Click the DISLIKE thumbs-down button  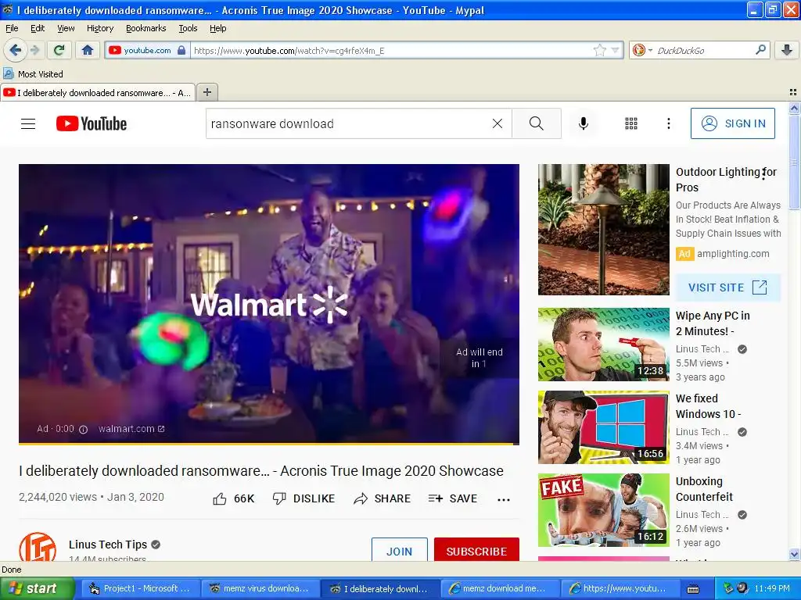[x=304, y=498]
